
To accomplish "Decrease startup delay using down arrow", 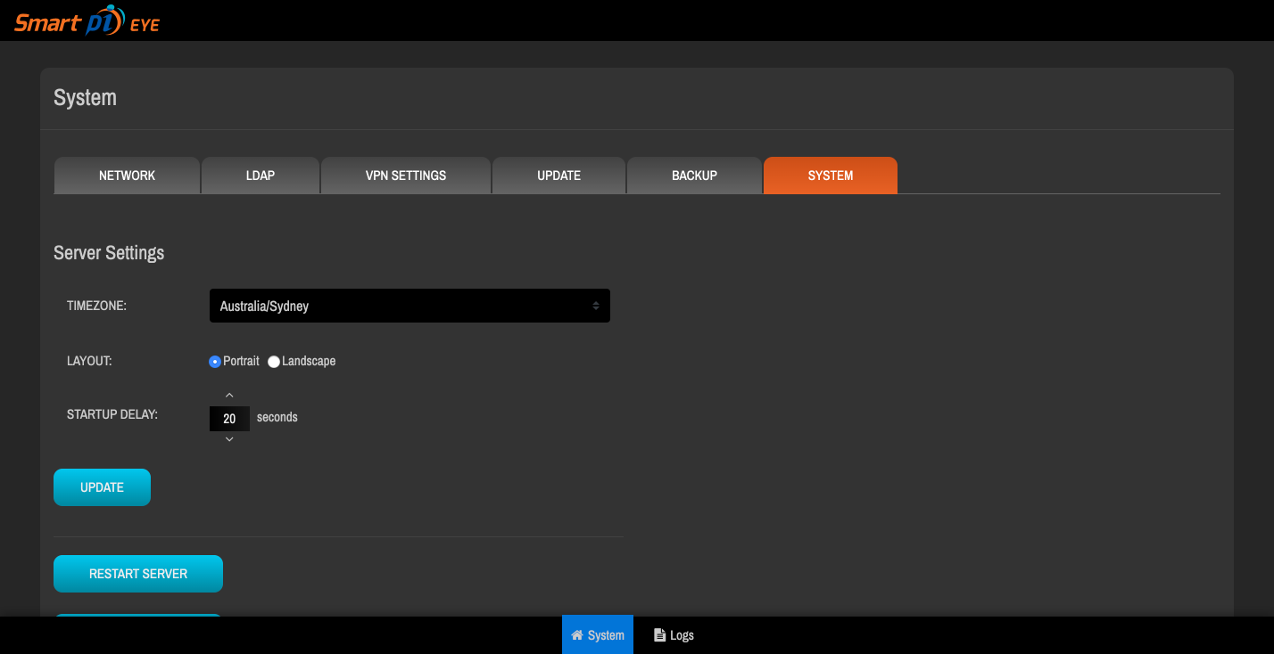I will pos(229,438).
